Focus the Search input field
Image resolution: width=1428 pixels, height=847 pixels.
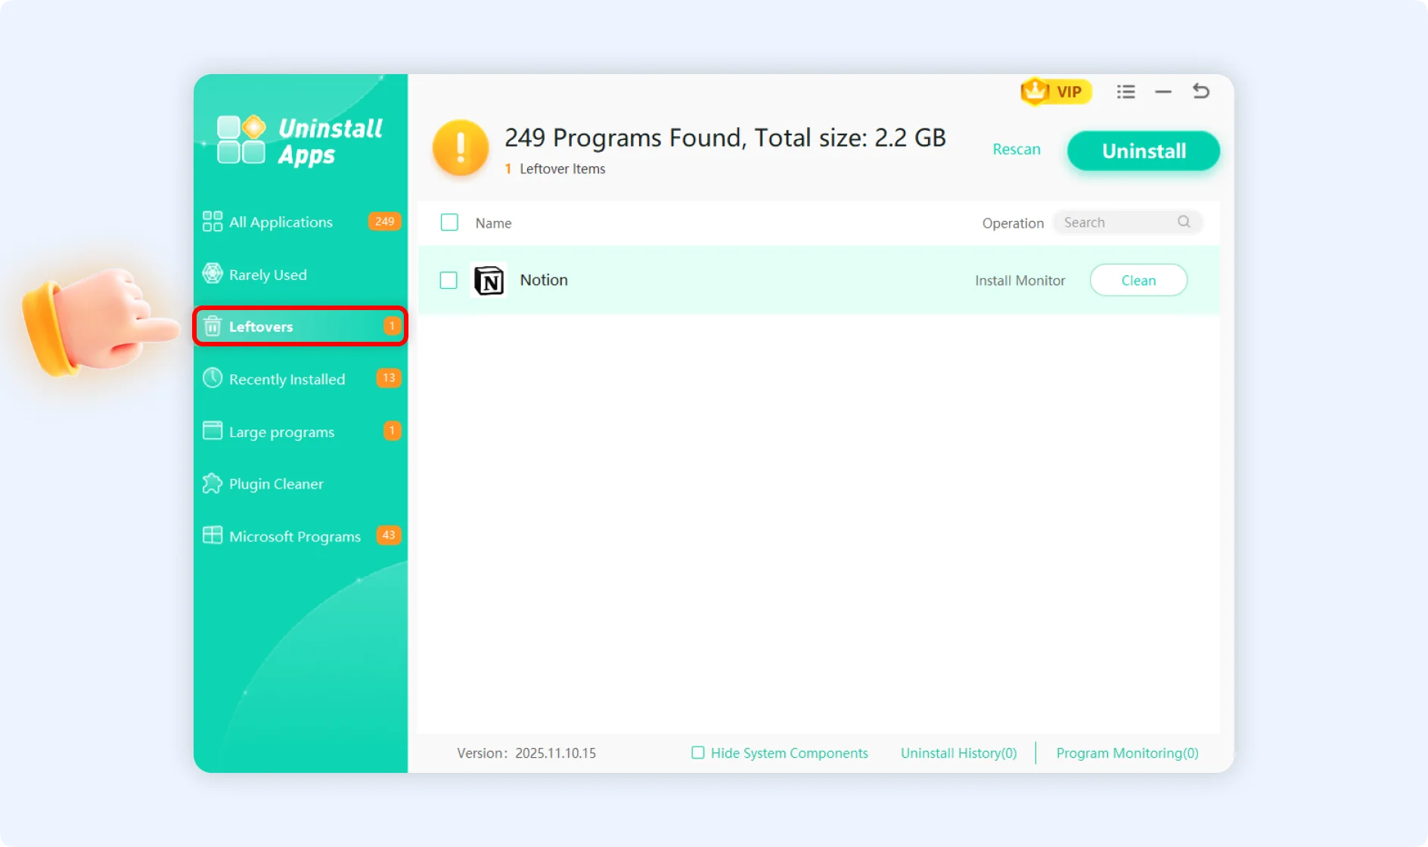(1116, 222)
